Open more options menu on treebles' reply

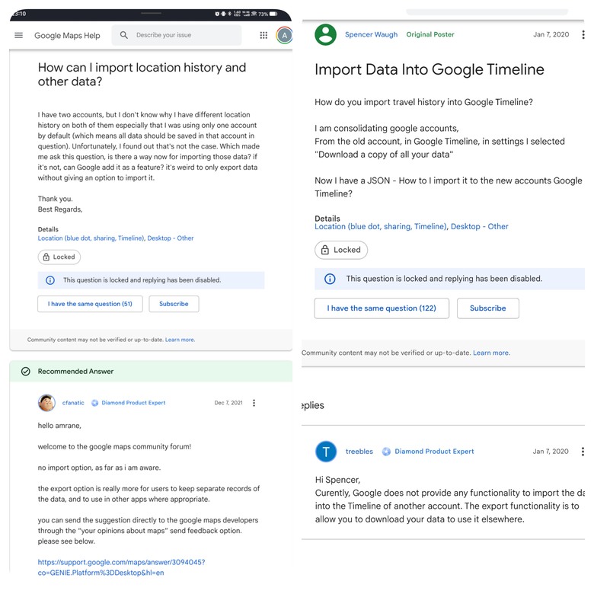click(583, 452)
